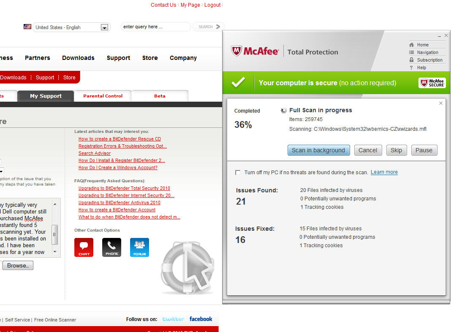Open Upgrading to BitDefender Total Security 2010
This screenshot has height=332, width=462.
(124, 189)
